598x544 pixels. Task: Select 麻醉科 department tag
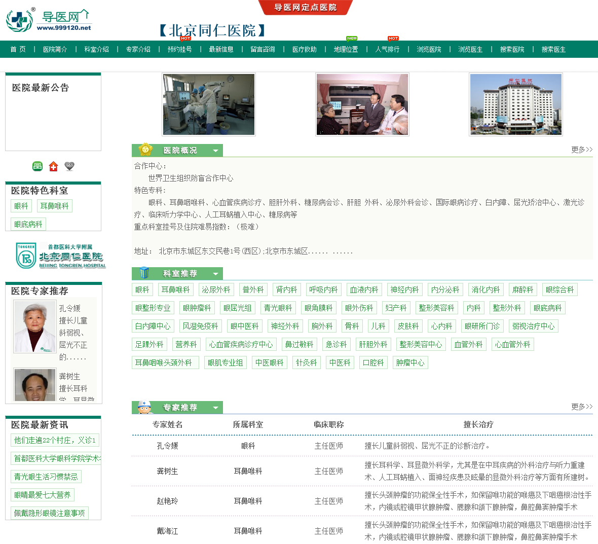click(x=523, y=289)
